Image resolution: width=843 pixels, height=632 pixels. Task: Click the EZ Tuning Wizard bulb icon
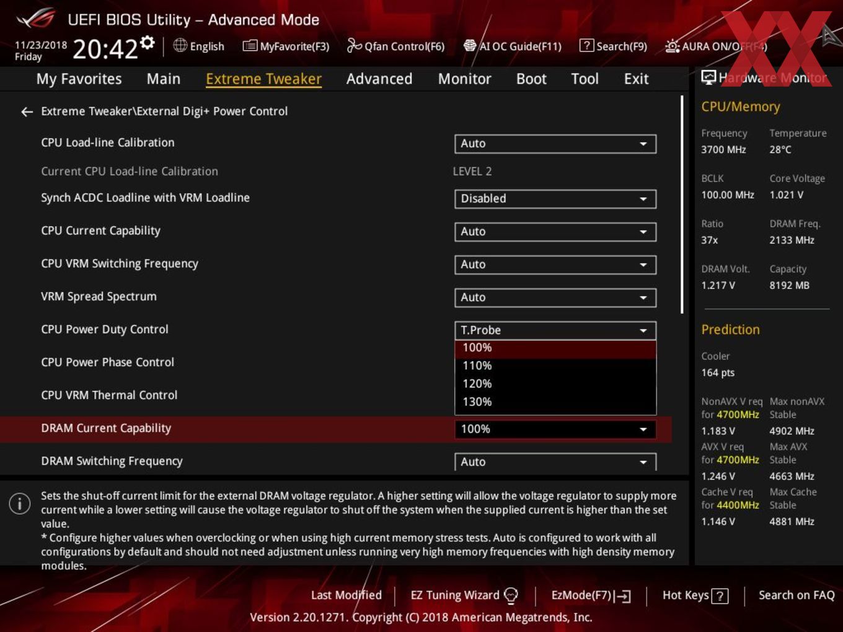point(511,595)
